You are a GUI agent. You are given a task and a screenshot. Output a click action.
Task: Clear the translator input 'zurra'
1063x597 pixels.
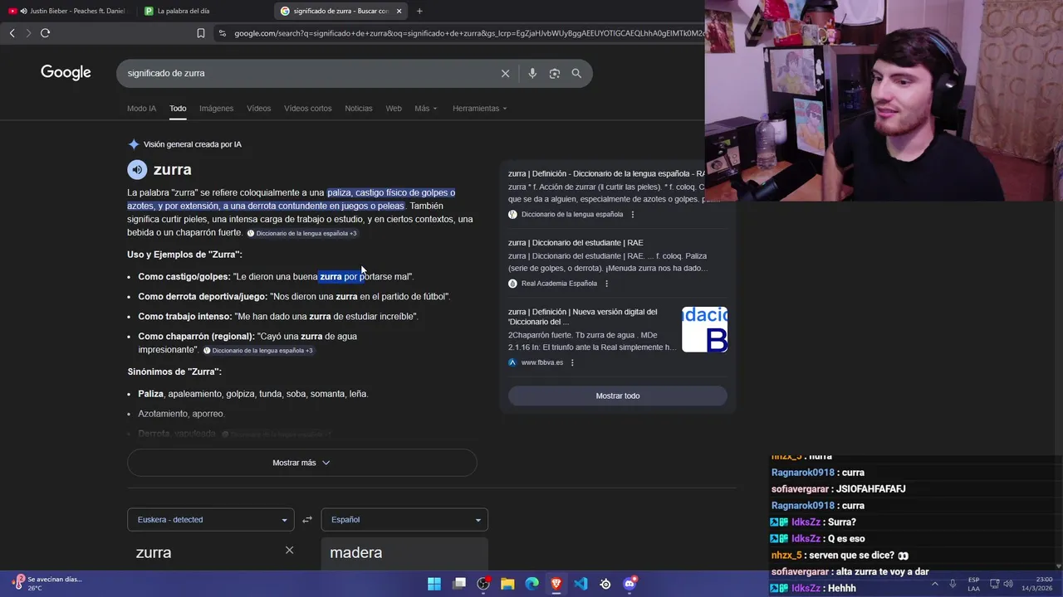[289, 551]
